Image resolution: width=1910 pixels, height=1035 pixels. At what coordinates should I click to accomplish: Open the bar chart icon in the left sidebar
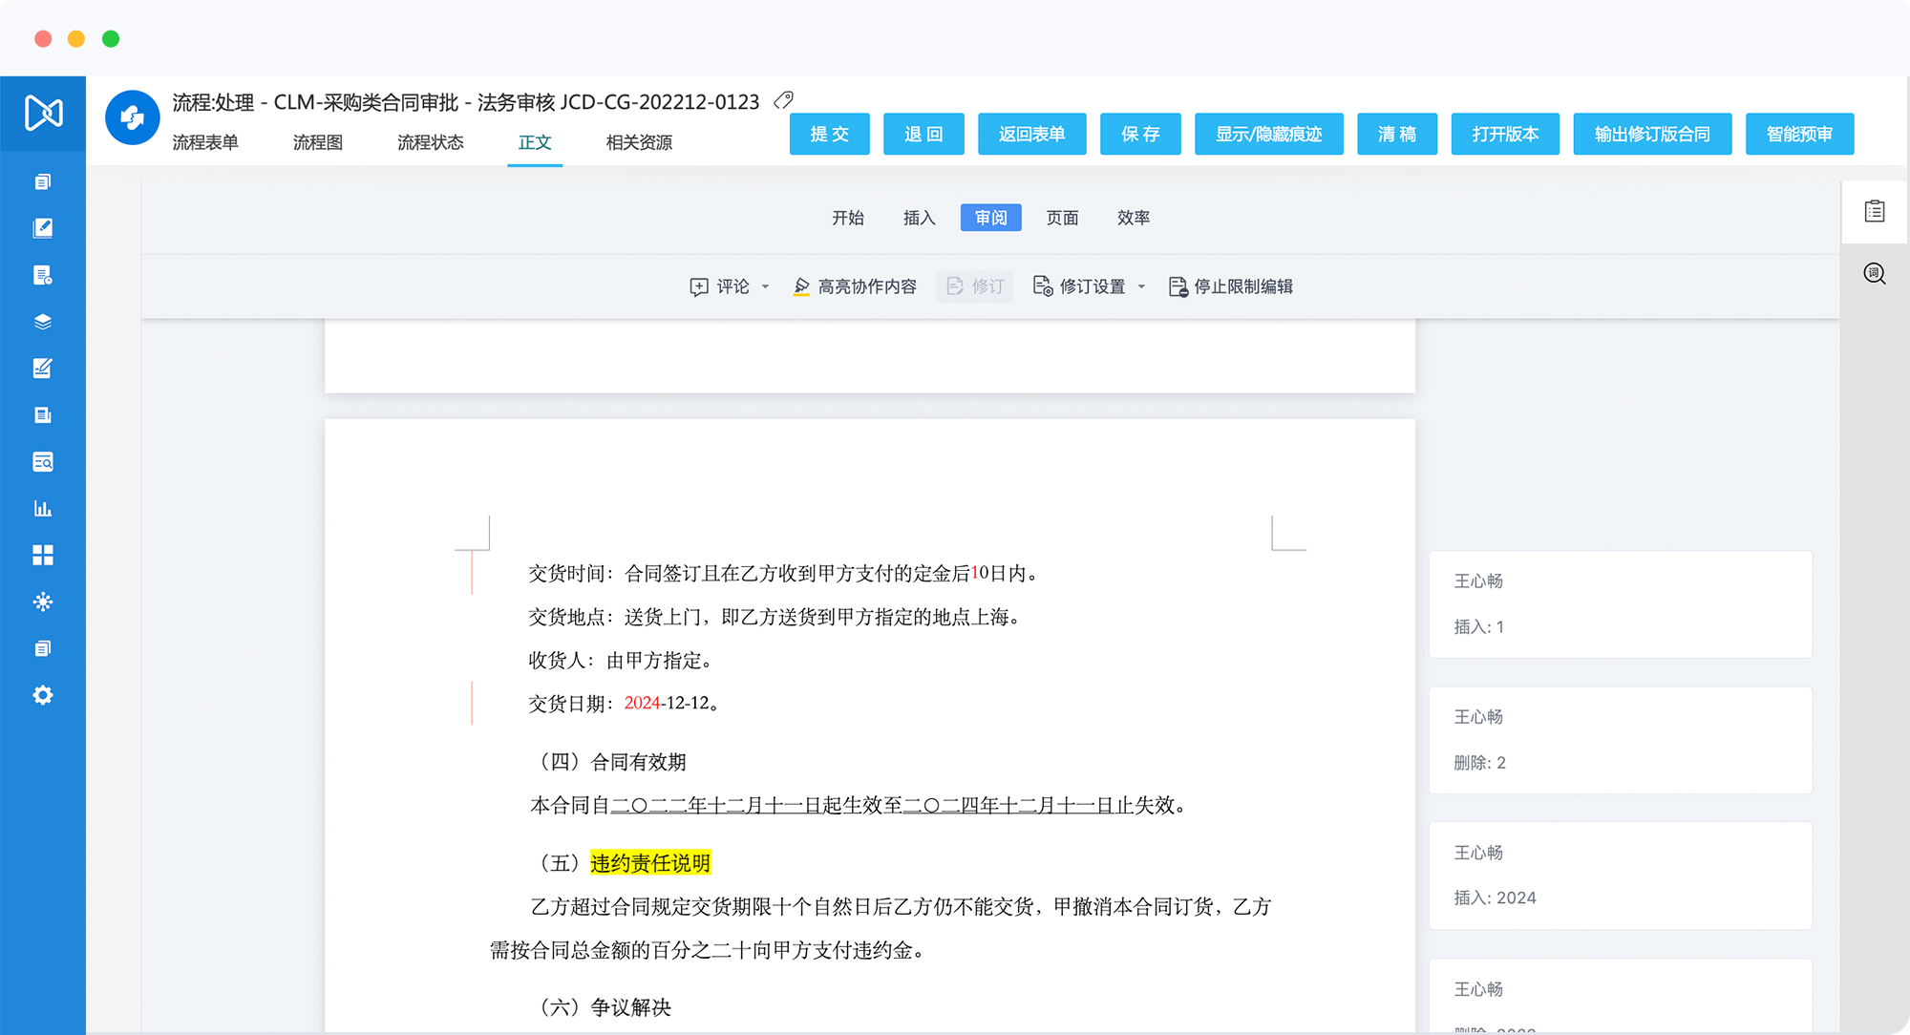42,508
